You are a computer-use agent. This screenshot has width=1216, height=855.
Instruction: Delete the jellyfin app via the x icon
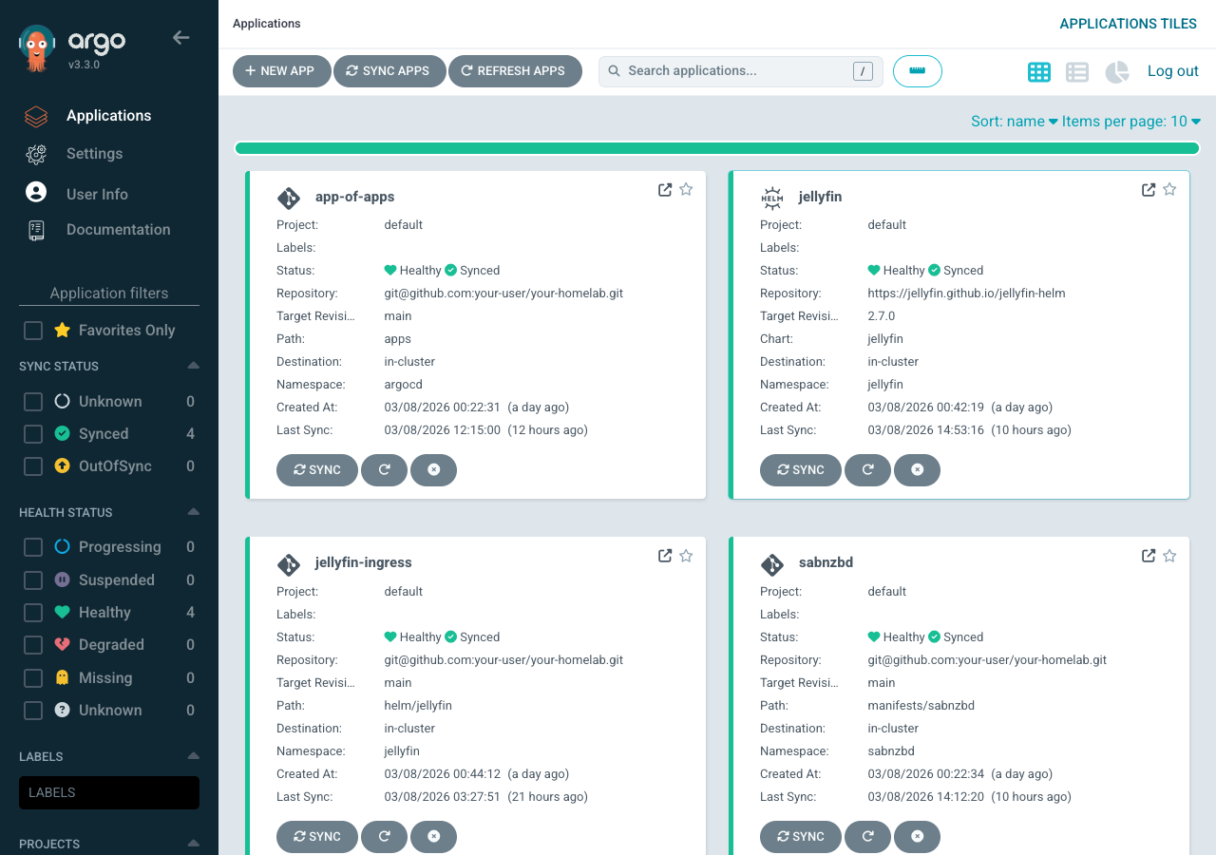(x=917, y=469)
